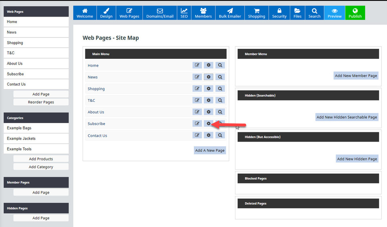Open settings gear for News page

[208, 77]
